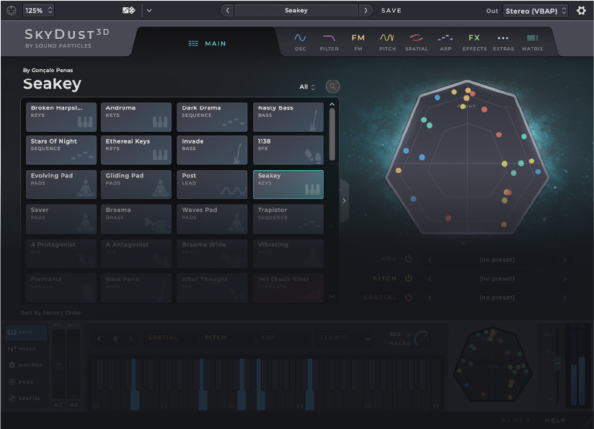Click the randomize dice icon
Viewport: 594px width, 429px height.
(129, 11)
